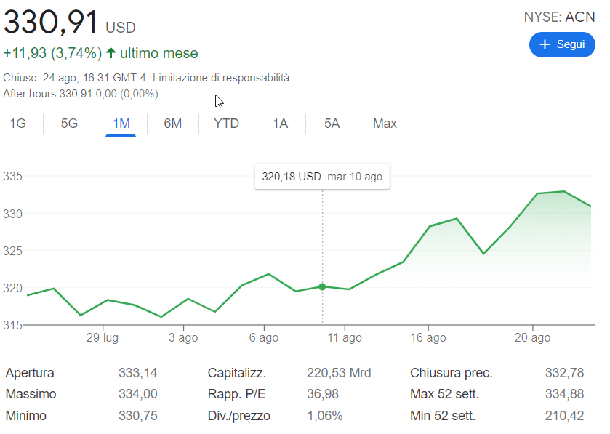The image size is (610, 434).
Task: Click the green data point on the chart
Action: tap(322, 286)
